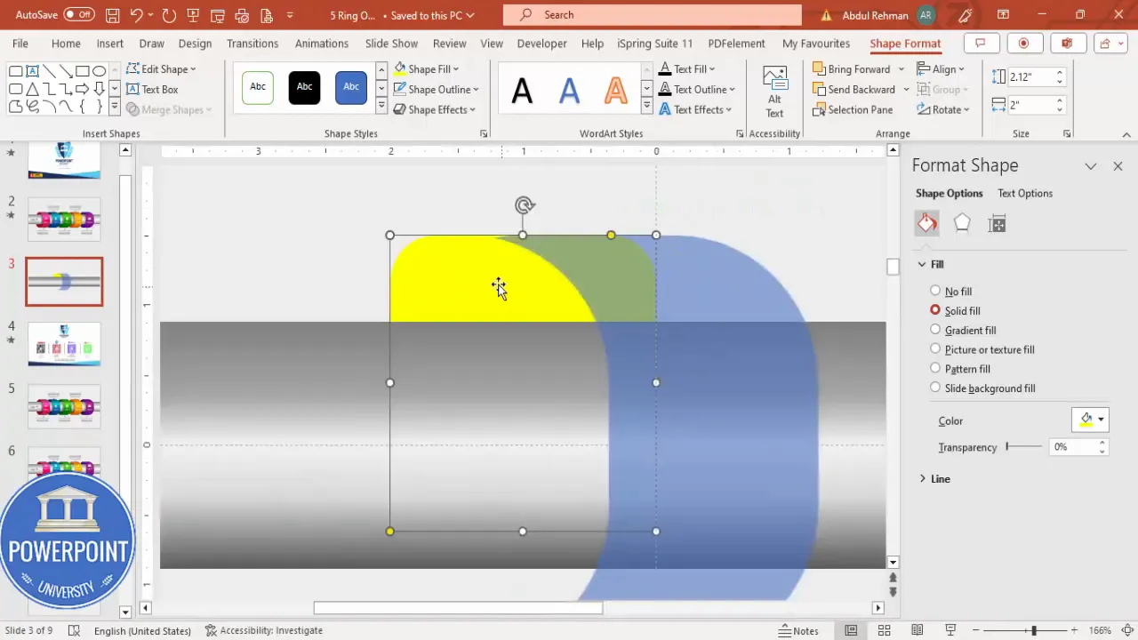Open the Rotate dropdown
Image resolution: width=1138 pixels, height=640 pixels.
942,109
